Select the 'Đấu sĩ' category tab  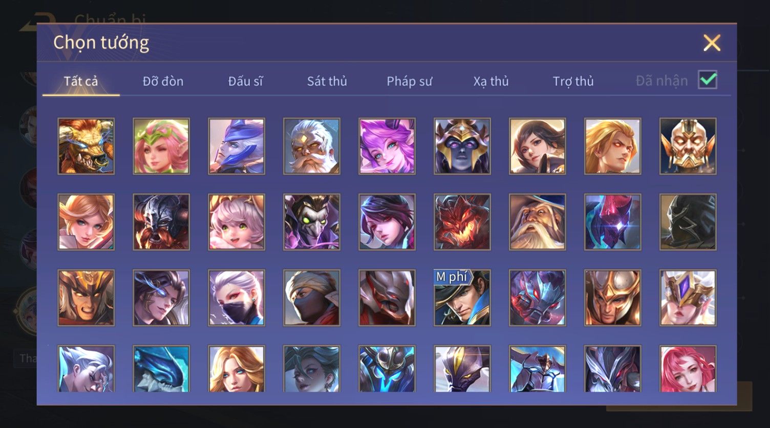point(245,81)
